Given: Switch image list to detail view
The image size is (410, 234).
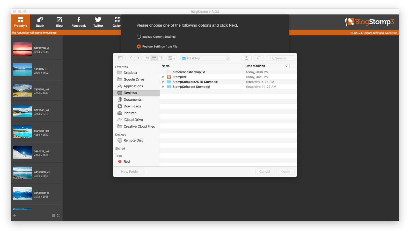Looking at the screenshot, I should pyautogui.click(x=58, y=216).
